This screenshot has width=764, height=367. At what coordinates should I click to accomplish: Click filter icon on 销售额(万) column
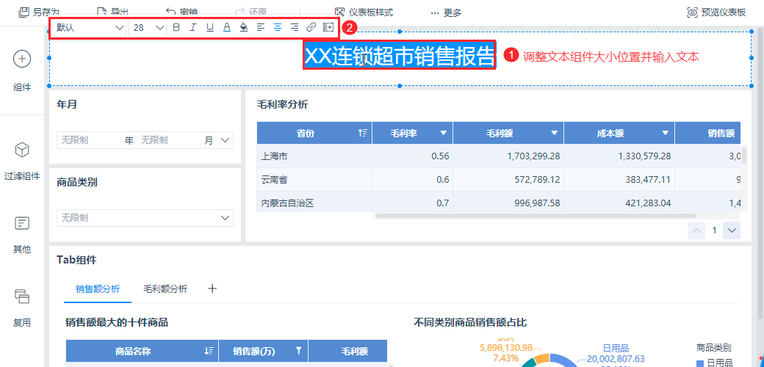click(x=299, y=351)
